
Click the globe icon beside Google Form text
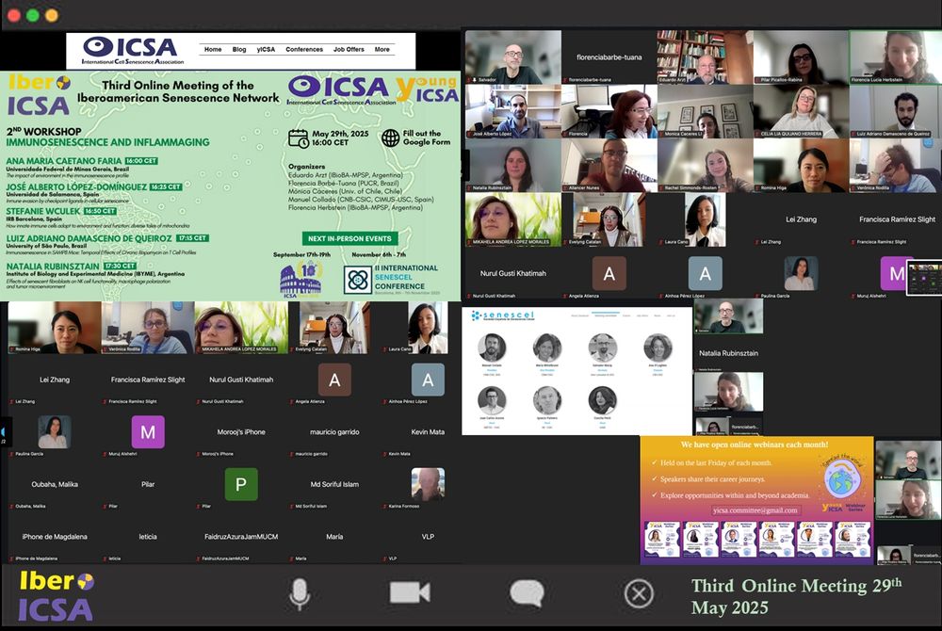click(x=391, y=138)
